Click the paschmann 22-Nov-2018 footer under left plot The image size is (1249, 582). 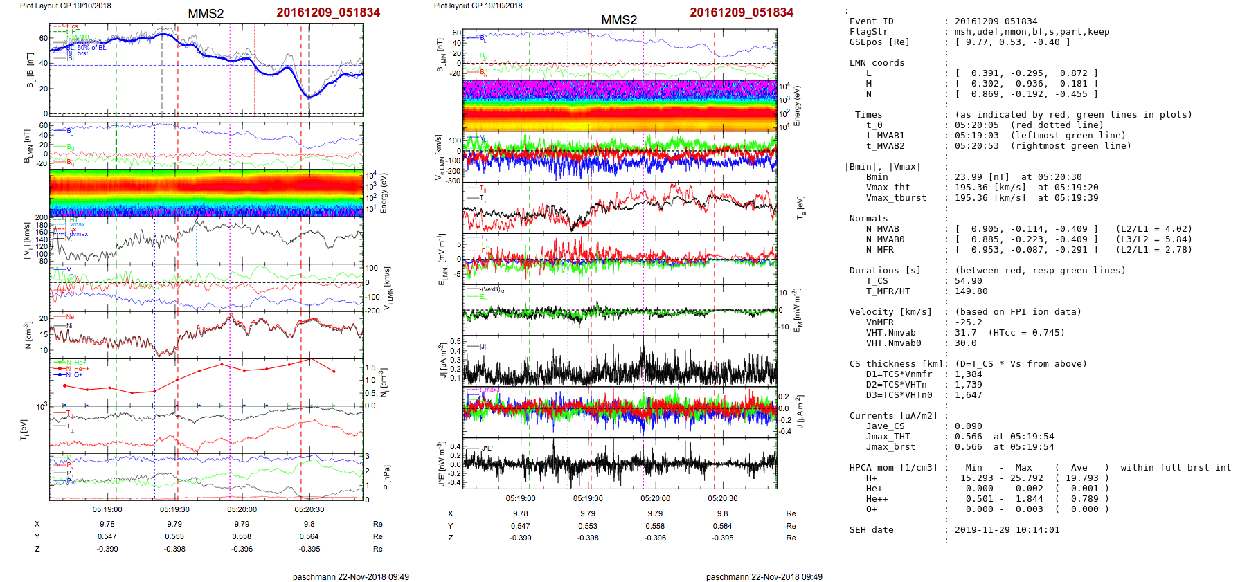point(350,576)
